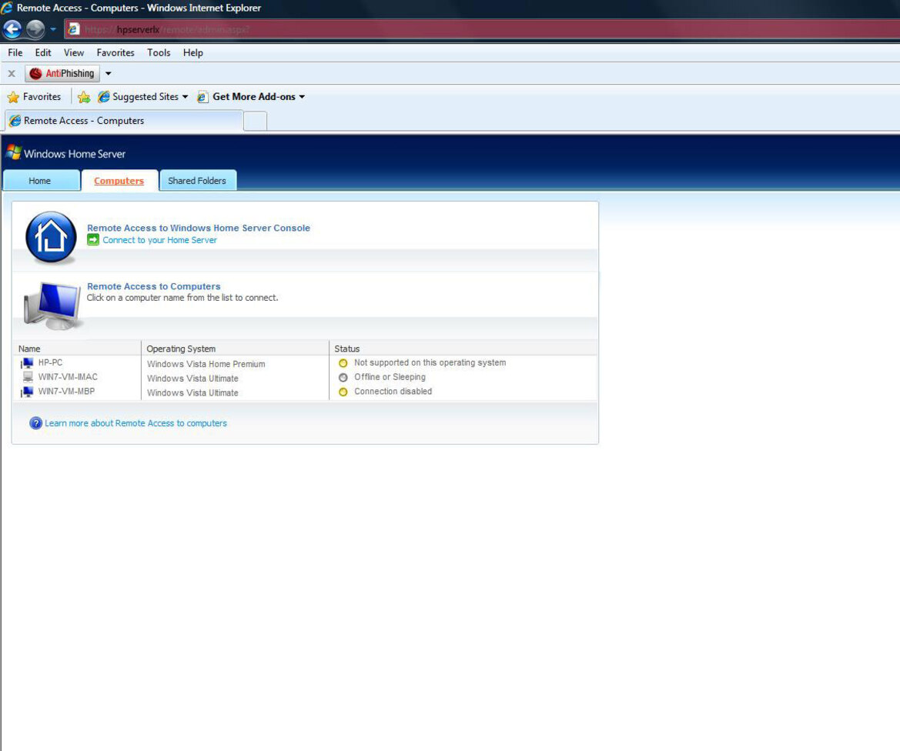900x751 pixels.
Task: Open the File menu
Action: (15, 53)
